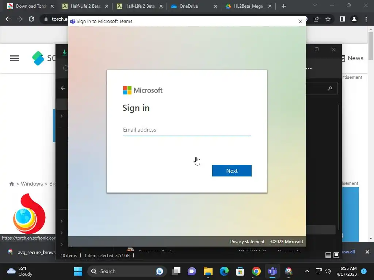Open the volume speaker tray icon
Image resolution: width=374 pixels, height=280 pixels.
coord(328,271)
